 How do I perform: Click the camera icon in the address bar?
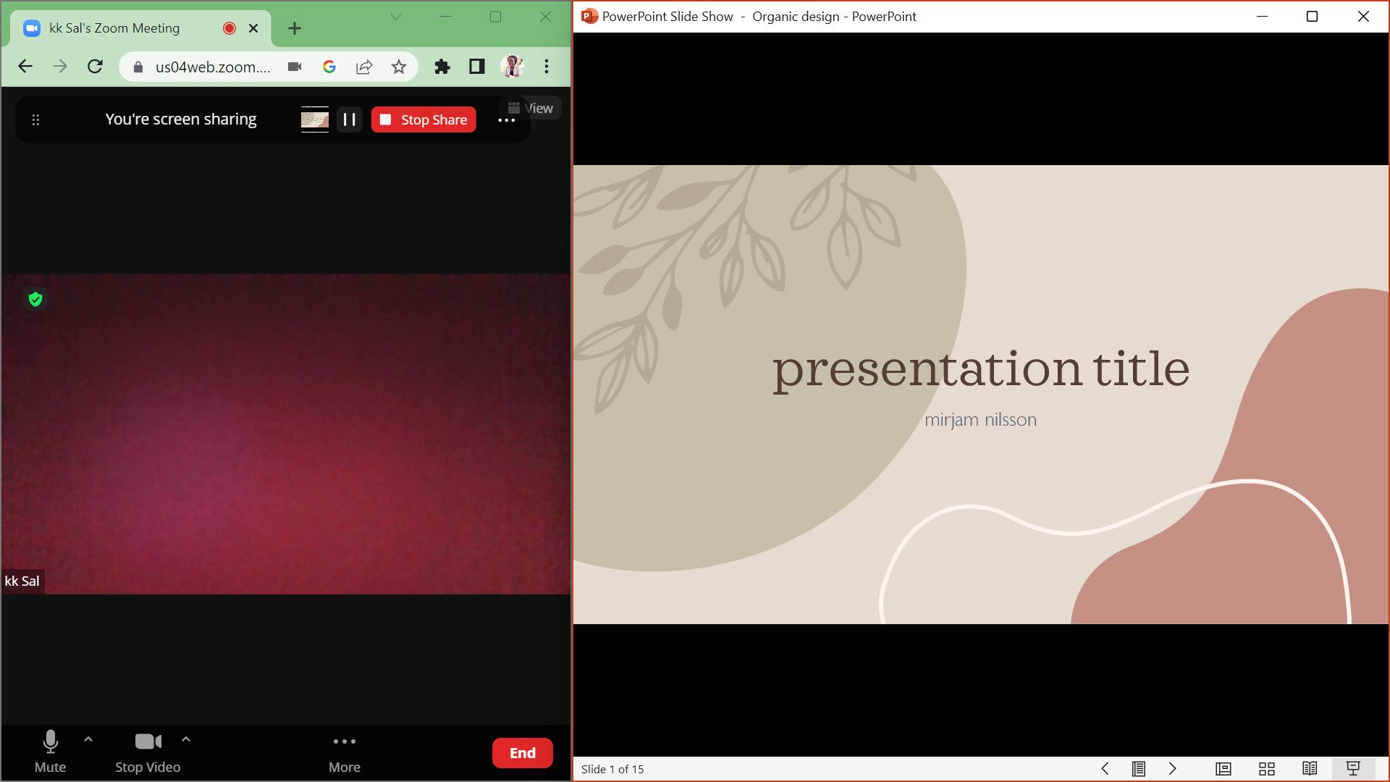tap(294, 67)
